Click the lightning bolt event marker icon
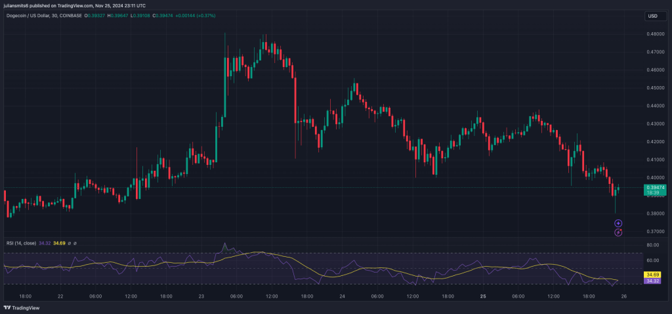The height and width of the screenshot is (314, 672). click(618, 233)
